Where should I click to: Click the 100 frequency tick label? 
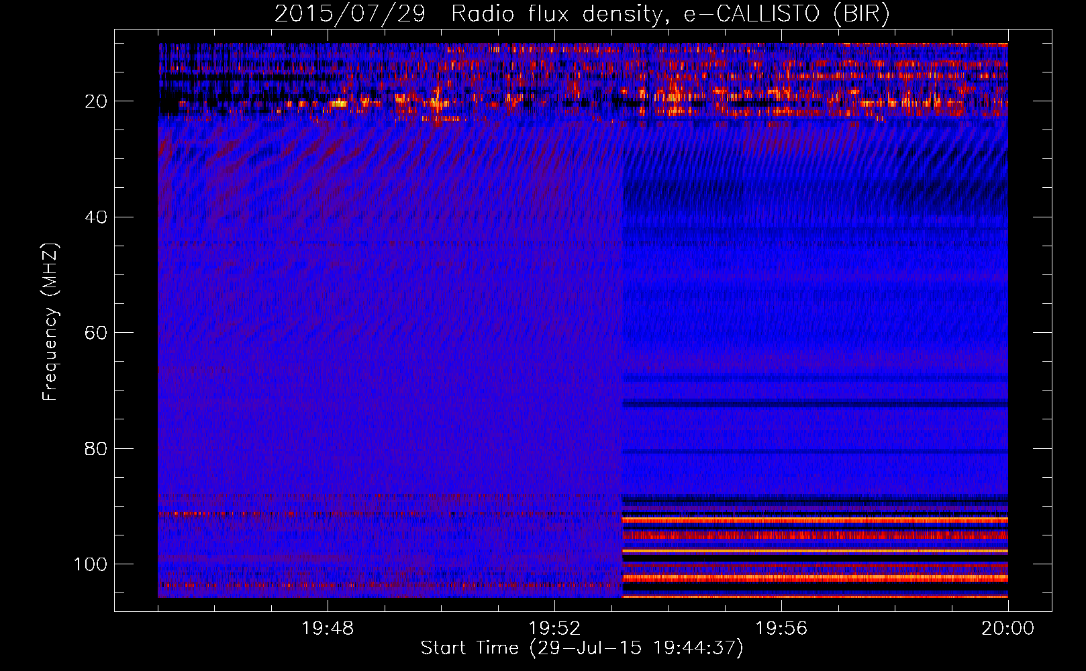click(91, 564)
